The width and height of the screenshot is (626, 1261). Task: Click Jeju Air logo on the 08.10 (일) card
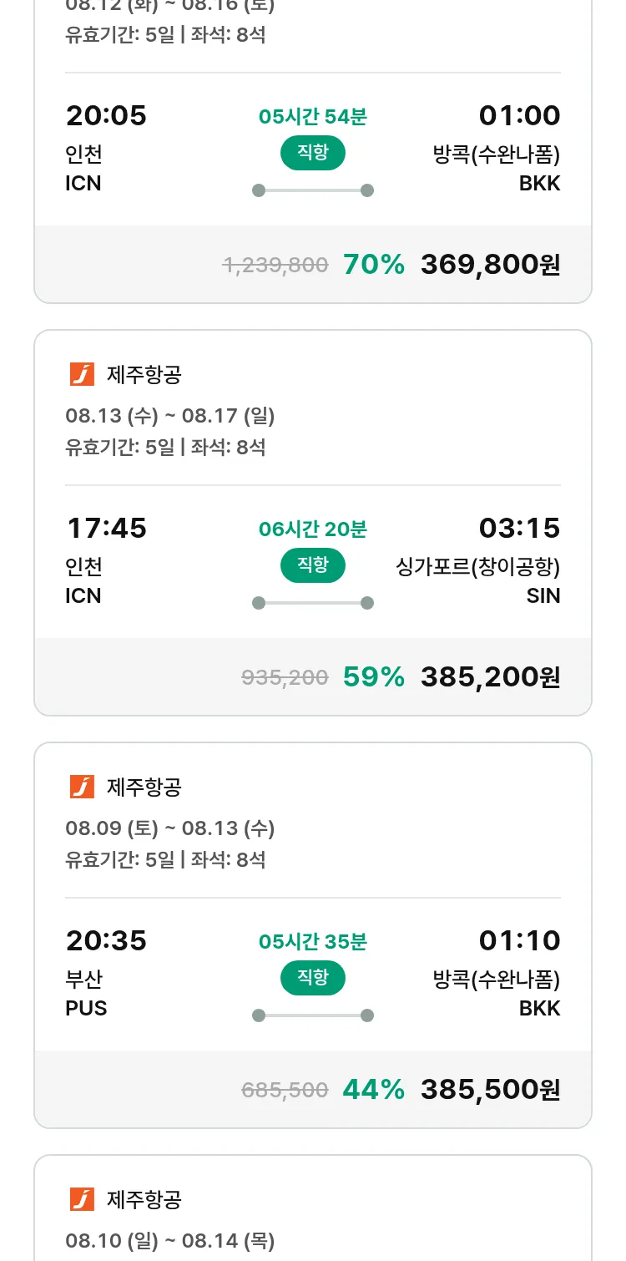(x=82, y=1199)
